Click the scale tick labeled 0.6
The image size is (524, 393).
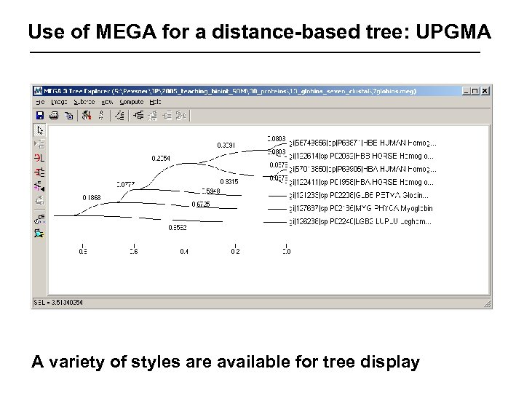click(134, 251)
